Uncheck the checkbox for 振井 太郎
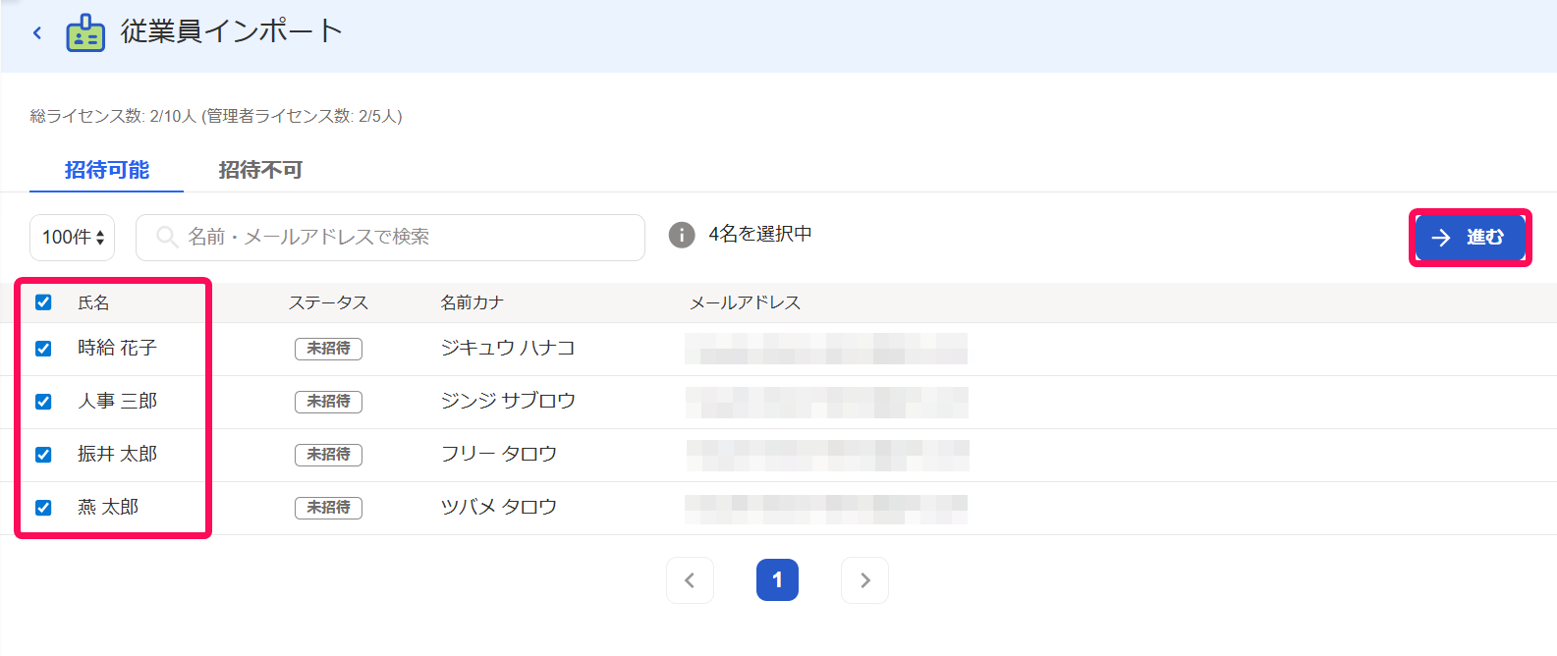This screenshot has height=656, width=1557. [43, 455]
